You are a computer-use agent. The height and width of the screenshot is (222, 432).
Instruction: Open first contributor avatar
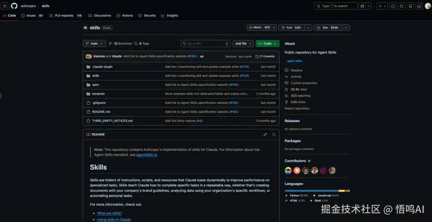click(288, 170)
